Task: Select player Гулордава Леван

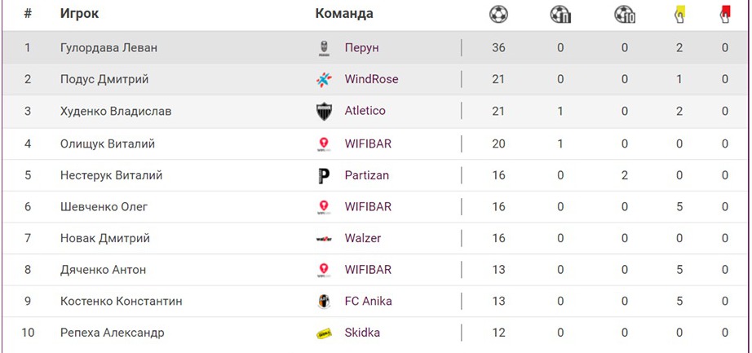Action: click(108, 48)
